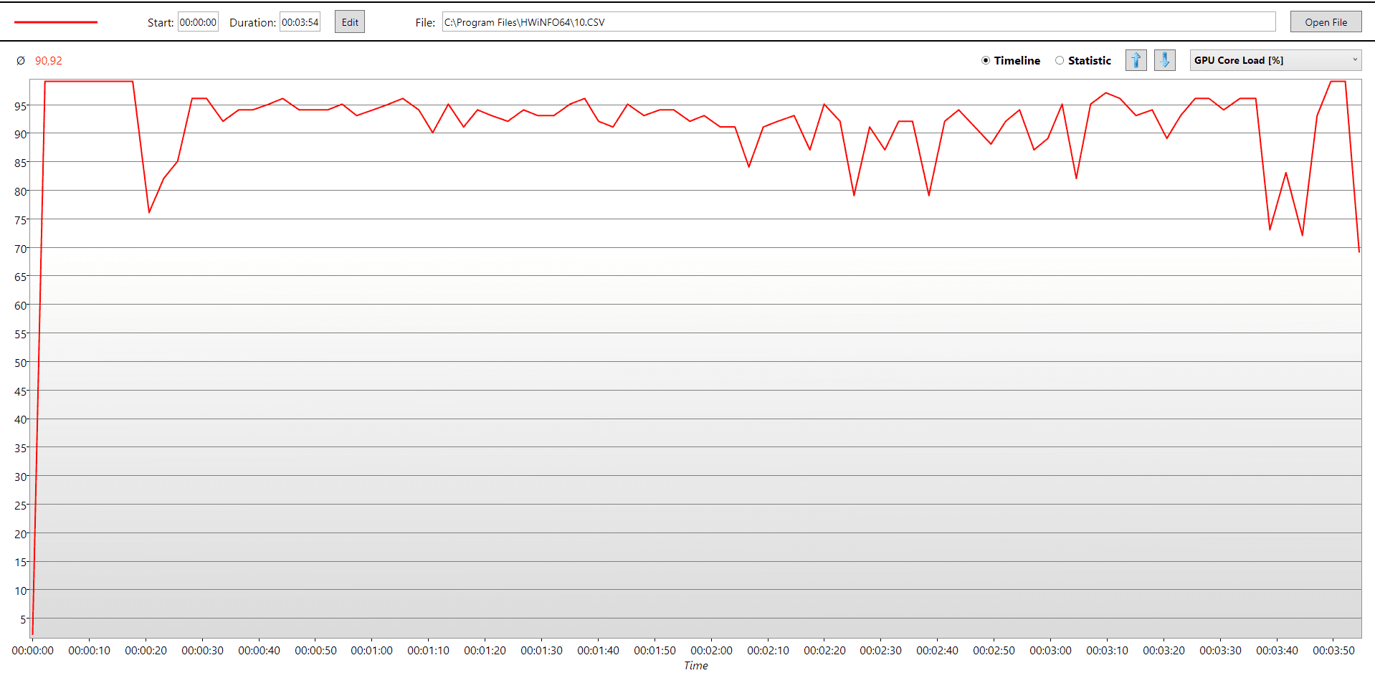The width and height of the screenshot is (1375, 683).
Task: Open the GPU Core Load [%] dropdown
Action: (1276, 60)
